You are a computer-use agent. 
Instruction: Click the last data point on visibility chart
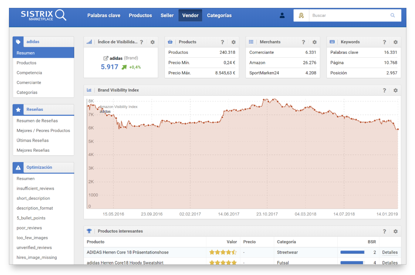click(x=397, y=129)
